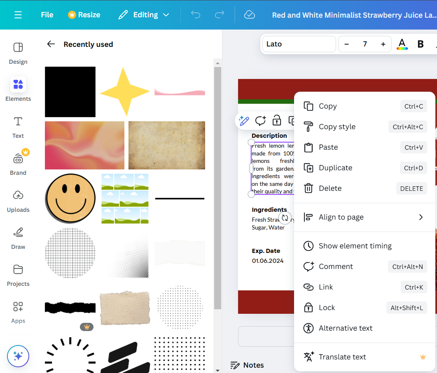437x373 pixels.
Task: Click the 01.06.2024 date text
Action: [x=268, y=261]
